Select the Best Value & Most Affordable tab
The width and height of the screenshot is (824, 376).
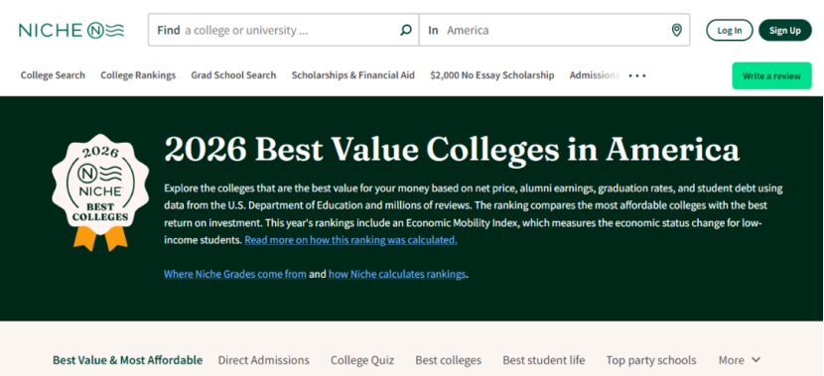click(x=128, y=360)
